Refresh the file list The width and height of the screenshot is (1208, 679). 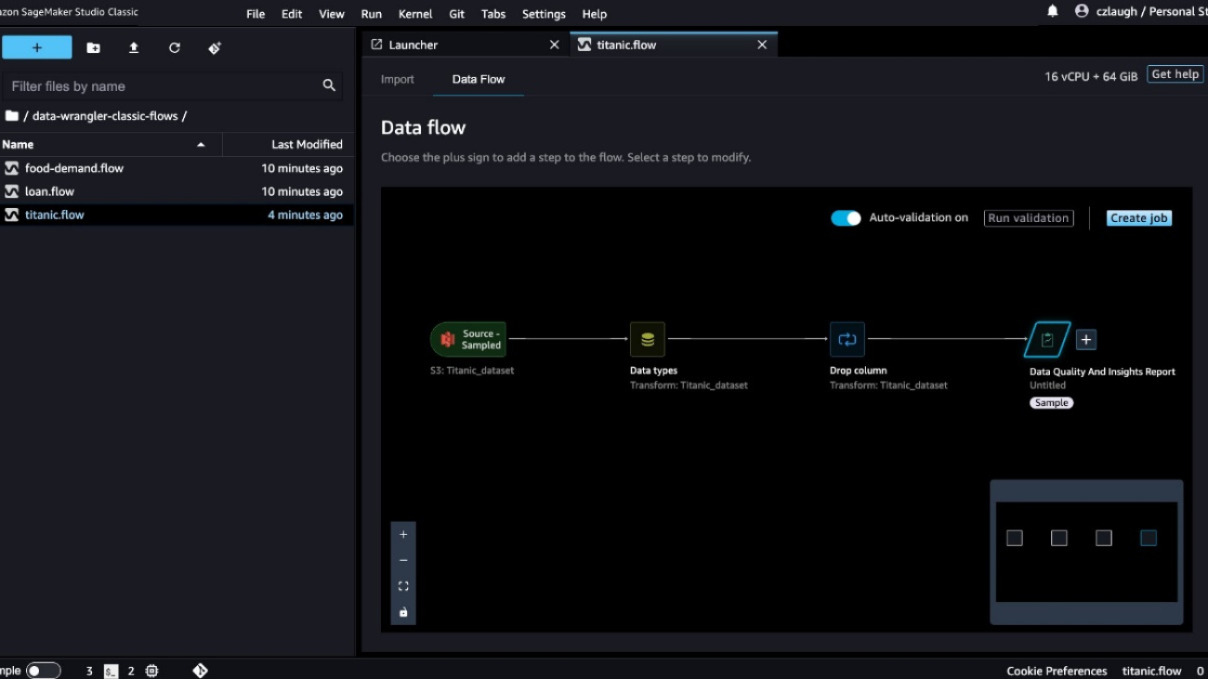tap(175, 47)
